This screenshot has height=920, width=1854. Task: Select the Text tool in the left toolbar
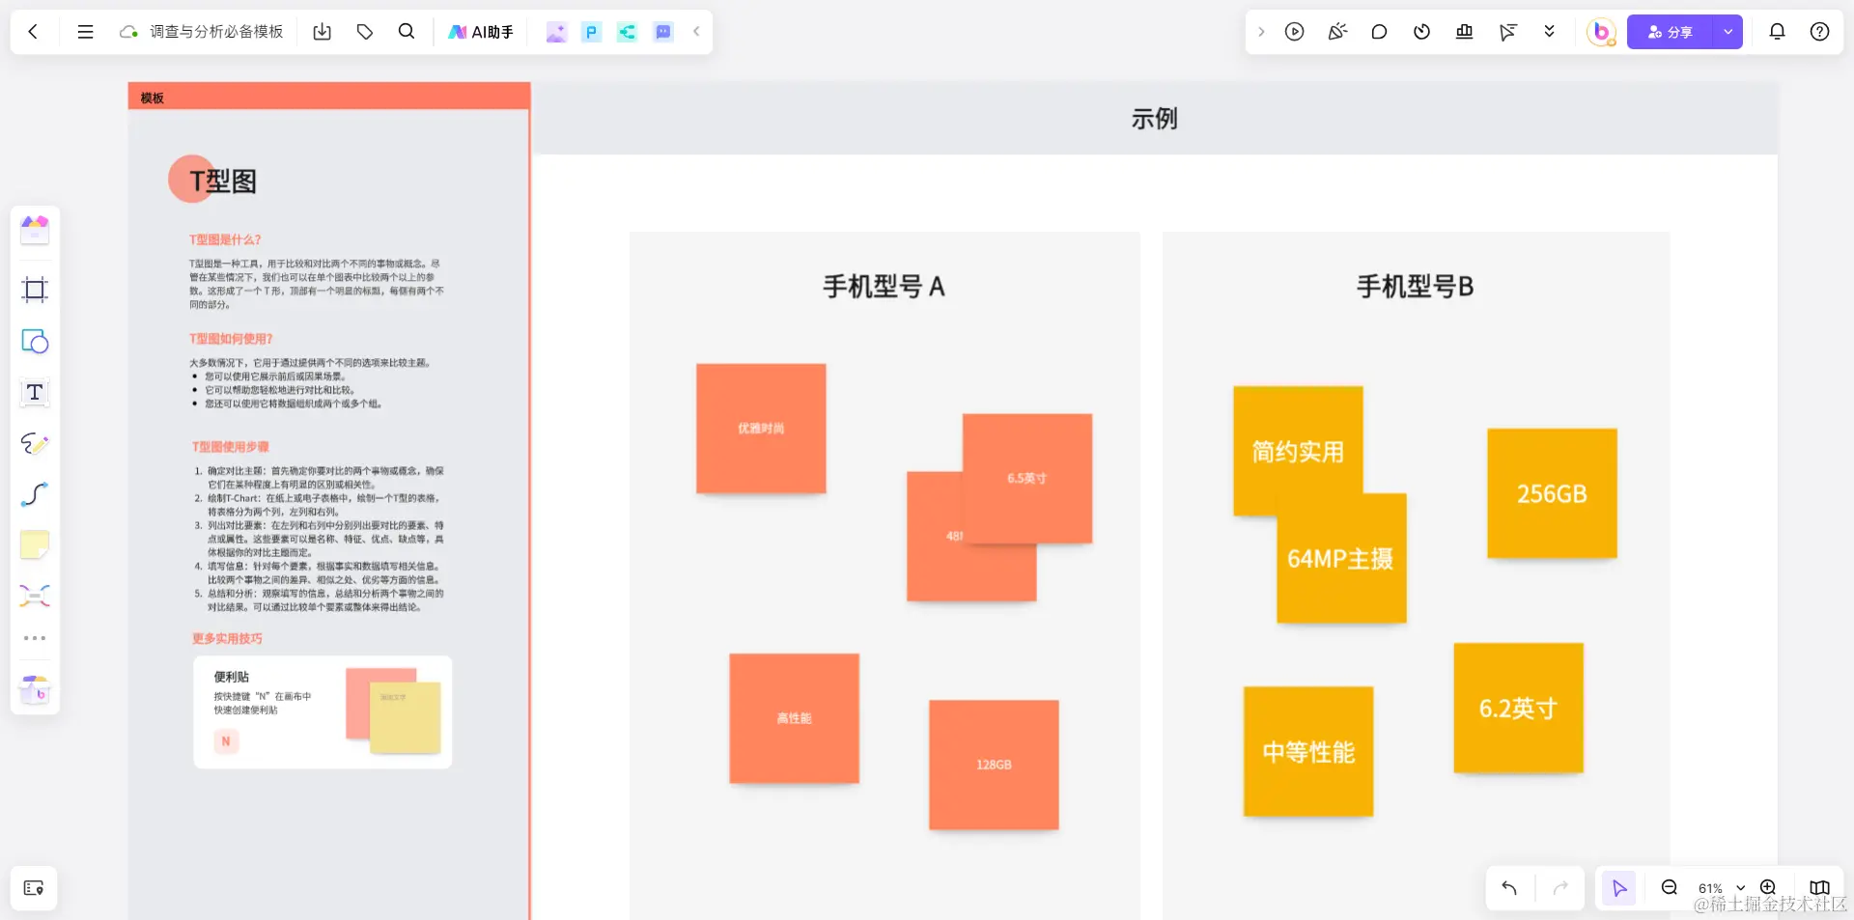click(x=34, y=393)
